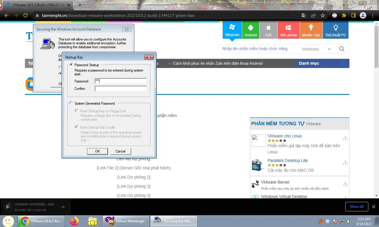The width and height of the screenshot is (379, 227).
Task: Expand the Windows platform dropdown in search
Action: tap(316, 49)
